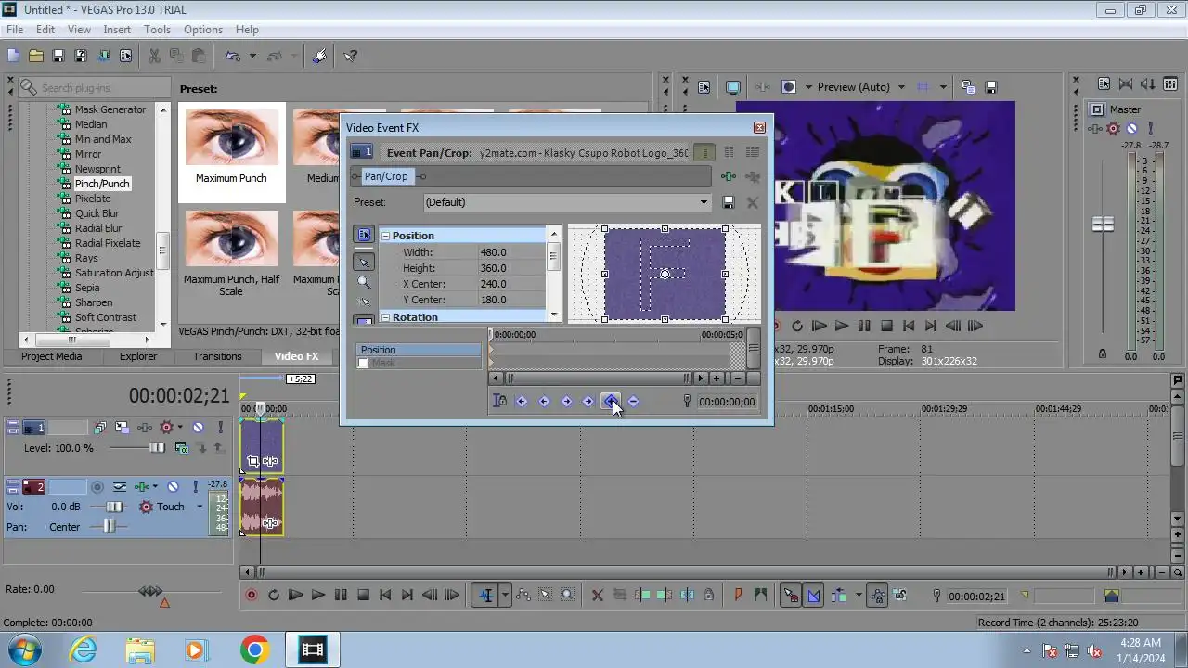Toggle the Mask checkbox in Pan/Crop

click(364, 363)
